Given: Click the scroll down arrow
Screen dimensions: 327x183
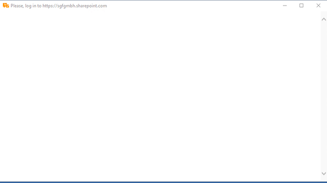Looking at the screenshot, I should click(x=324, y=174).
